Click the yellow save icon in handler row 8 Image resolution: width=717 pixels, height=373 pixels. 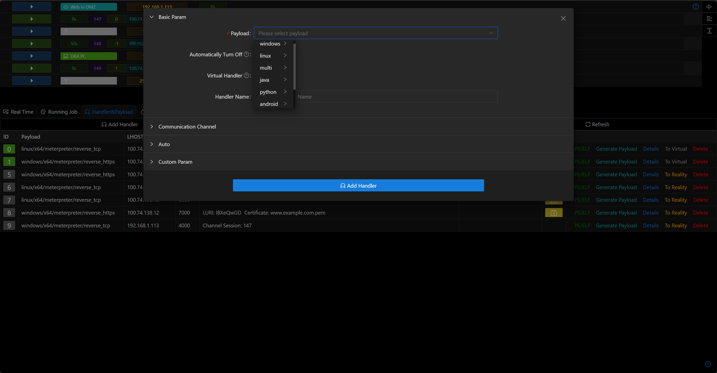coord(554,213)
